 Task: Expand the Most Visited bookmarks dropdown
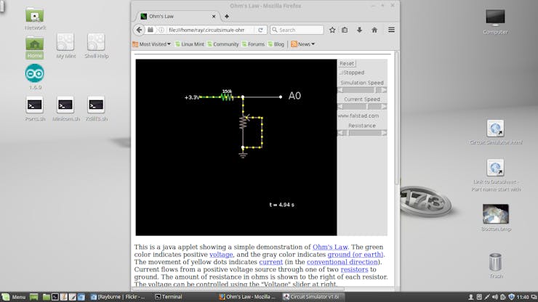tap(151, 44)
